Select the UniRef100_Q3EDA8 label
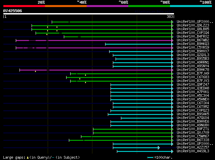The image size is (215, 160). tap(193, 88)
